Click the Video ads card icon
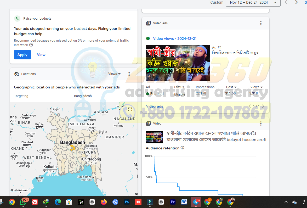Image resolution: width=307 pixels, height=208 pixels. coord(149,23)
